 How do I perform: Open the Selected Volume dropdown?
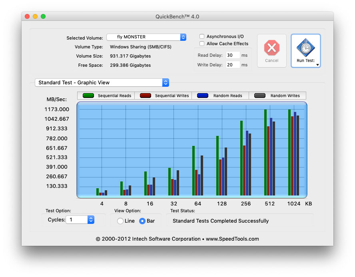146,37
